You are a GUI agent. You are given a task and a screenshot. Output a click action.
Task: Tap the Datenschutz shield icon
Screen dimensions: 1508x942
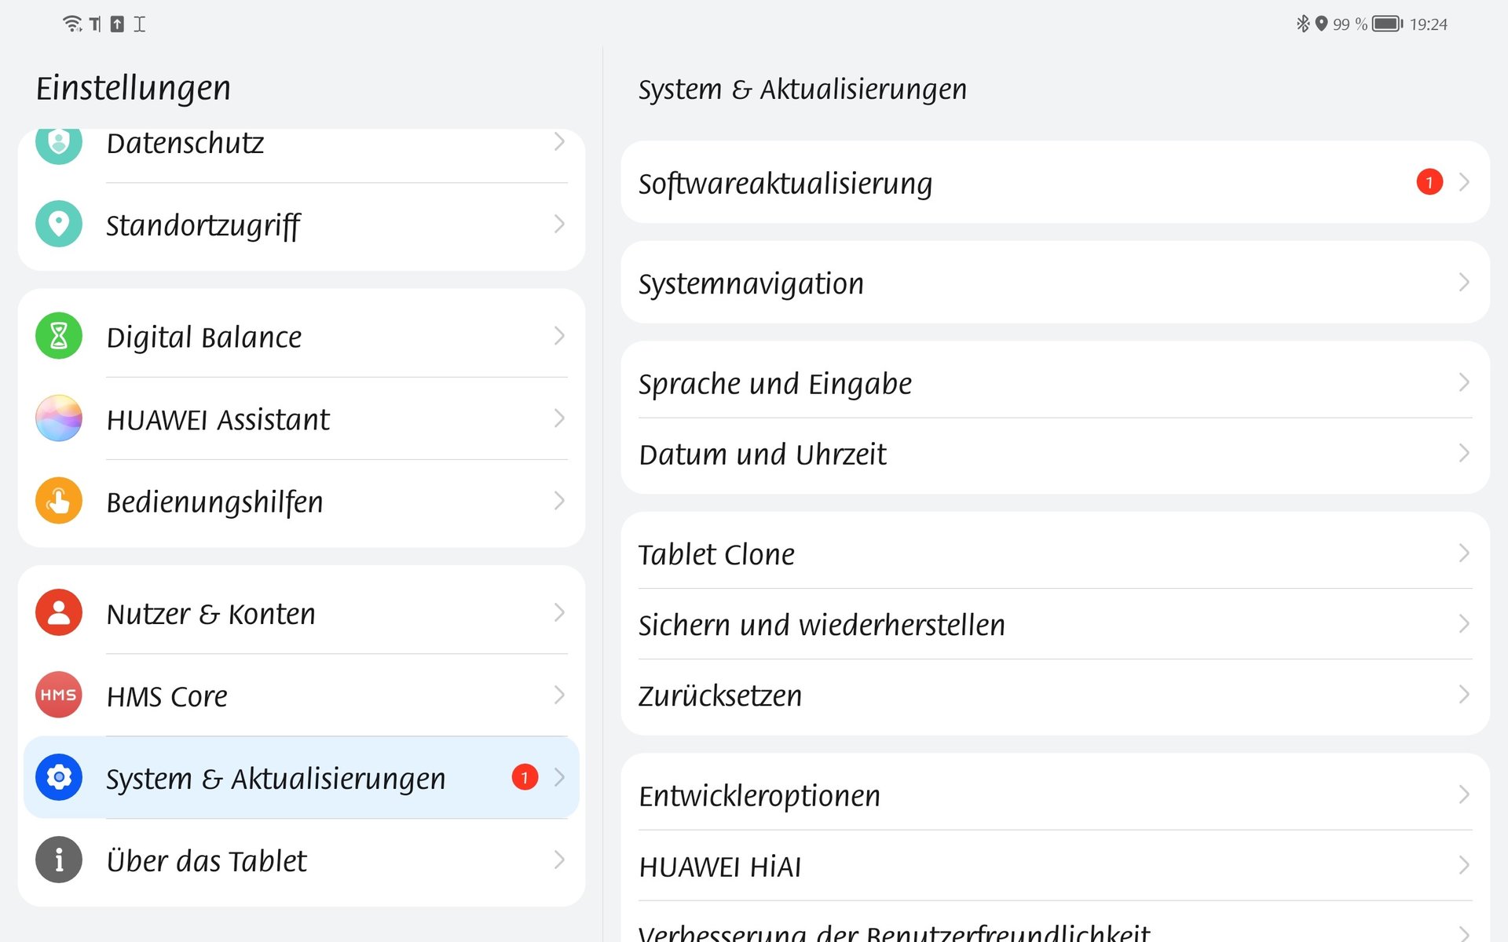coord(59,145)
